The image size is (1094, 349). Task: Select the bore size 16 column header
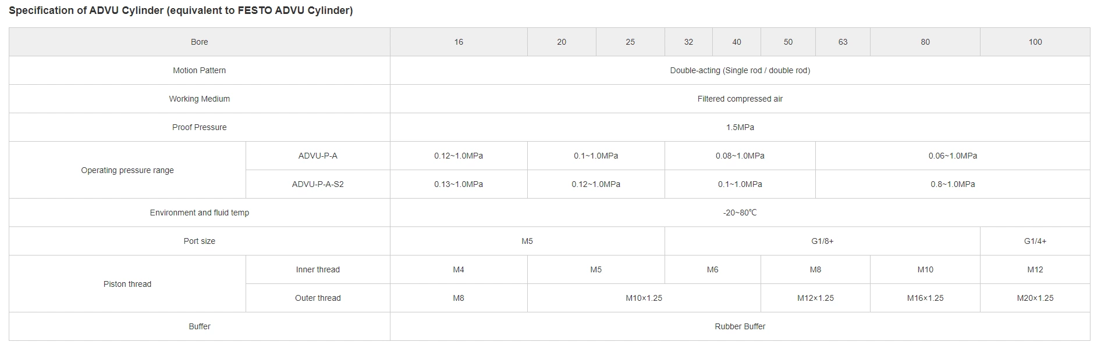459,42
